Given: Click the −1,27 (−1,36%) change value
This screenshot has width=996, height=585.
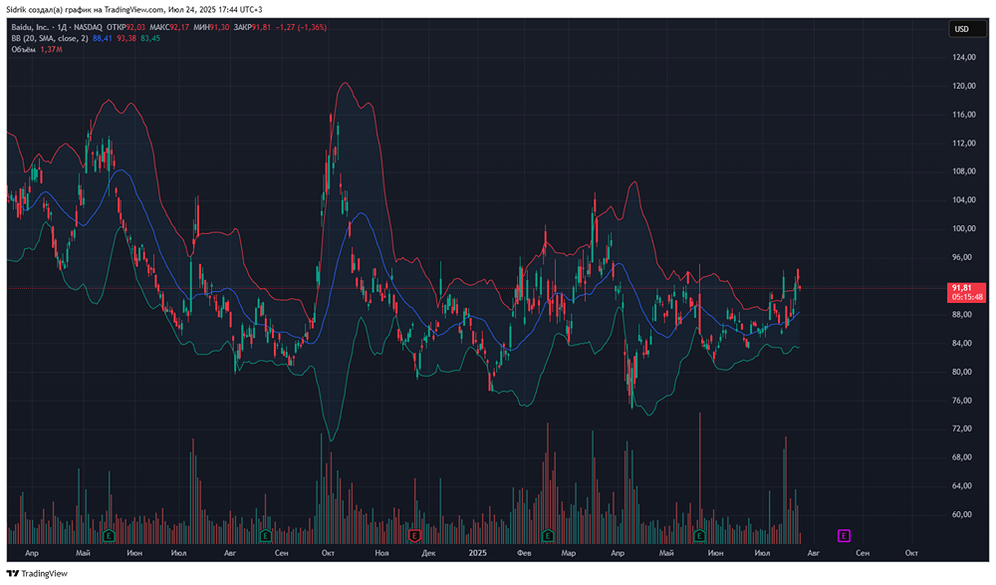Looking at the screenshot, I should (301, 27).
